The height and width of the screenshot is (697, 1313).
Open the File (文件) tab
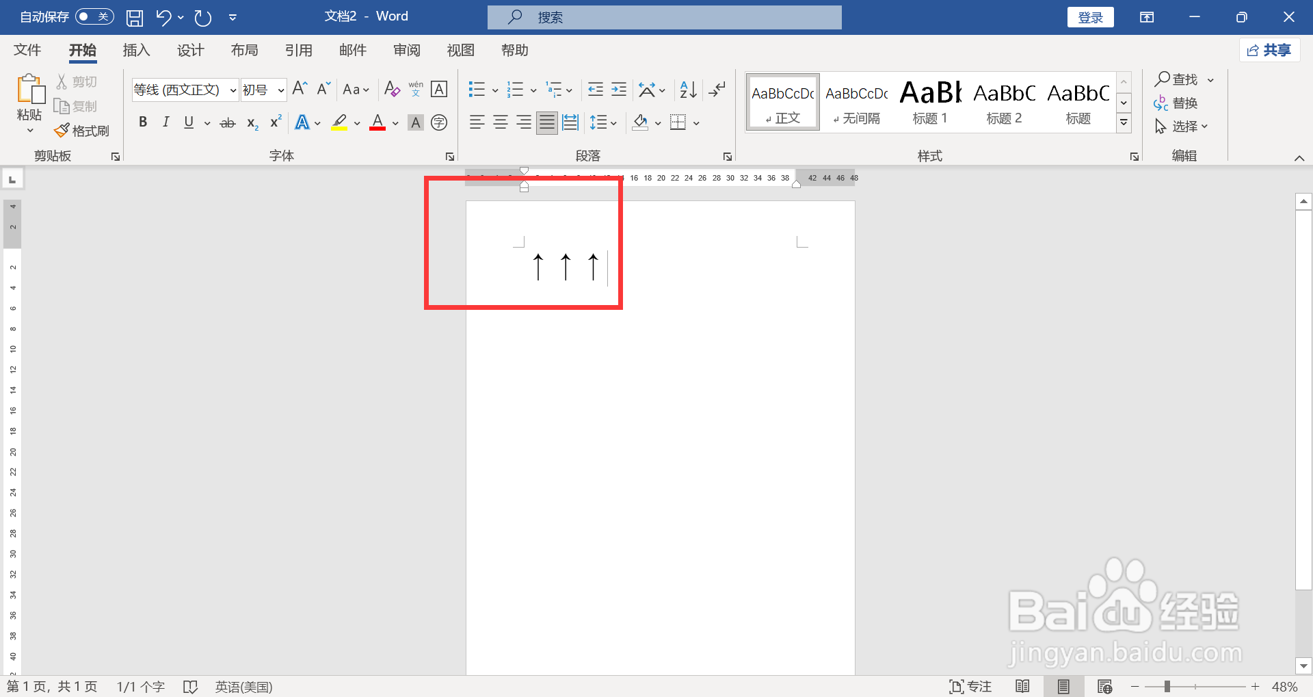tap(27, 50)
